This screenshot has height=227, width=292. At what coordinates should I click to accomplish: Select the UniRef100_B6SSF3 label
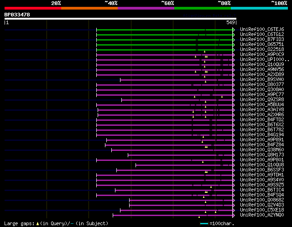[x=262, y=170]
